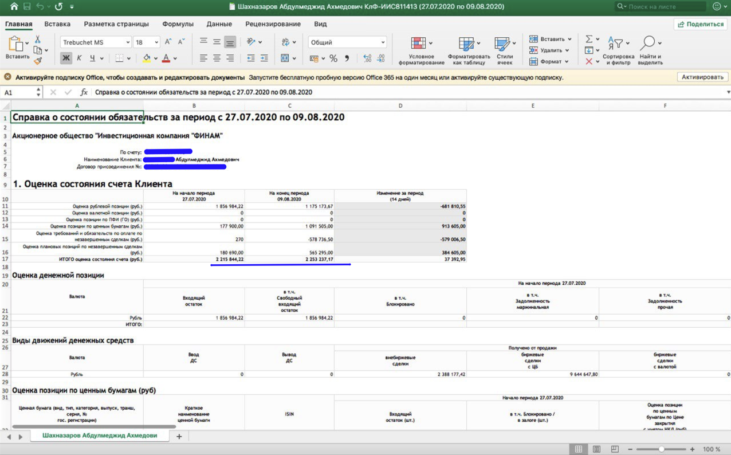Click the horizontal scrollbar at sheet bottom
731x455 pixels.
point(94,426)
